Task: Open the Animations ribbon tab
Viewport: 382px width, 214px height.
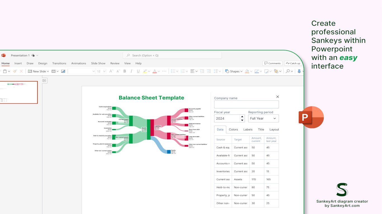Action: 79,63
